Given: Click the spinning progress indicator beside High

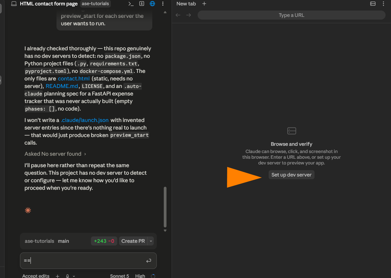Looking at the screenshot, I should [153, 276].
